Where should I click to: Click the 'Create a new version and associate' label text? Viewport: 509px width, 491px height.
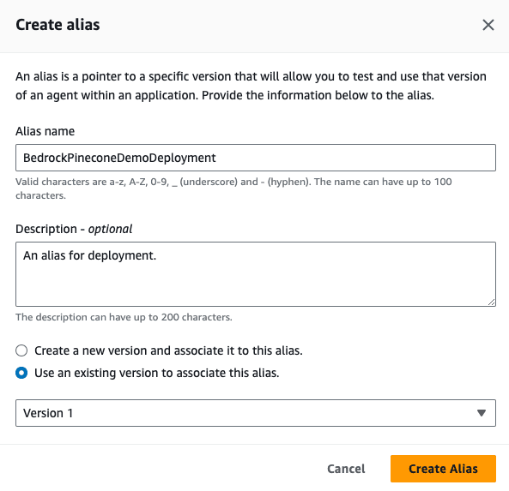coord(168,350)
